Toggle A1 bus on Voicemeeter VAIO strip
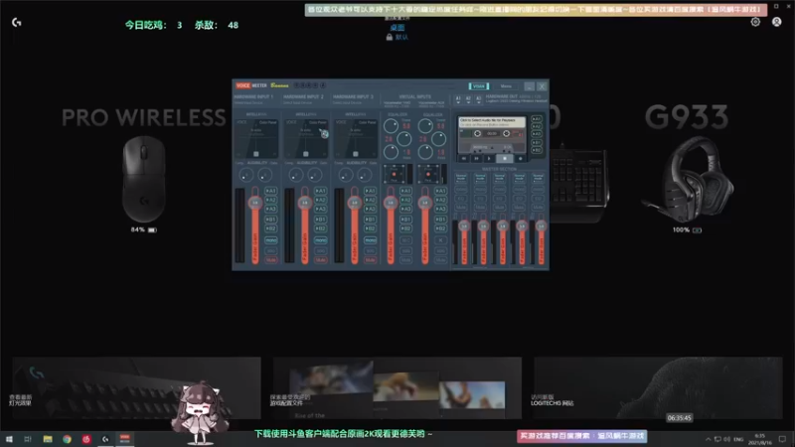The width and height of the screenshot is (795, 447). coord(405,191)
